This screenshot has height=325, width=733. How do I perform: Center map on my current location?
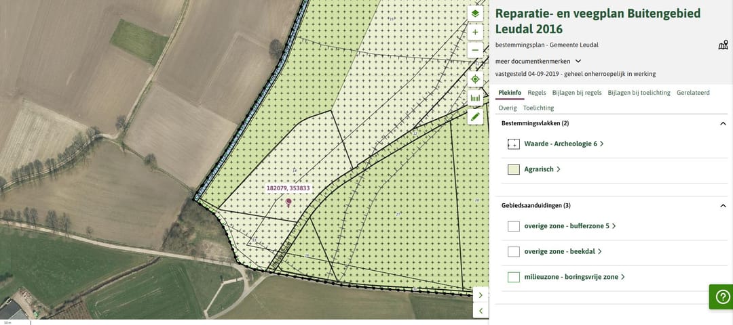[475, 79]
